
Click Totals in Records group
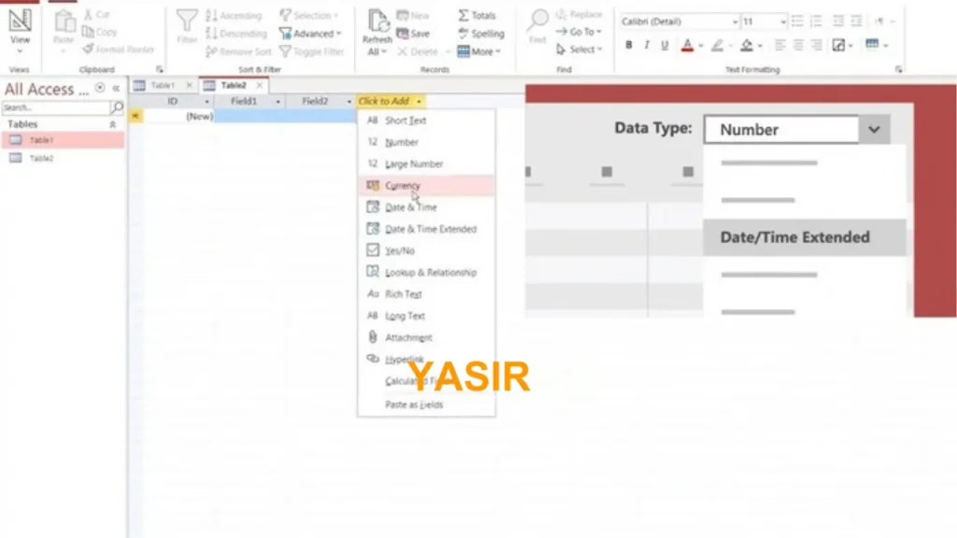point(477,15)
